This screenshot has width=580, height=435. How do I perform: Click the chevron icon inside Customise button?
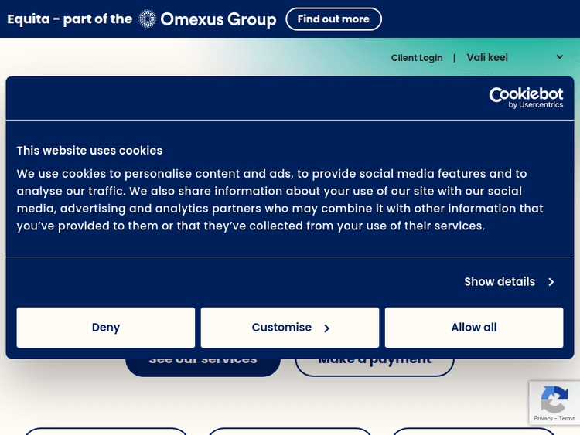[327, 328]
